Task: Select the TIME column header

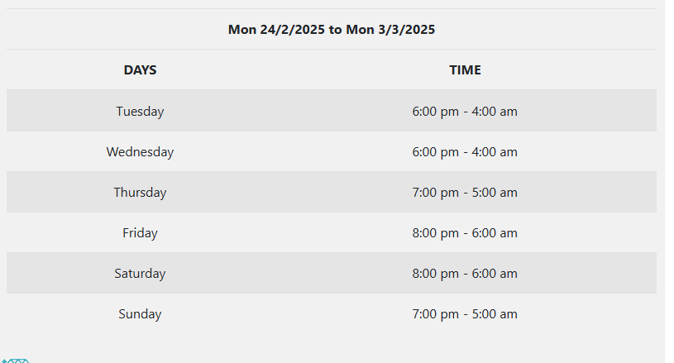Action: pos(465,70)
